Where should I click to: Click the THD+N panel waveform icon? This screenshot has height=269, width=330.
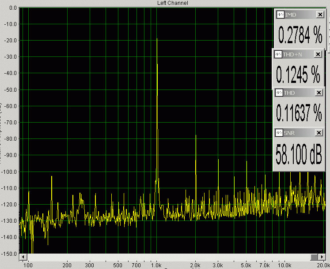click(x=278, y=54)
